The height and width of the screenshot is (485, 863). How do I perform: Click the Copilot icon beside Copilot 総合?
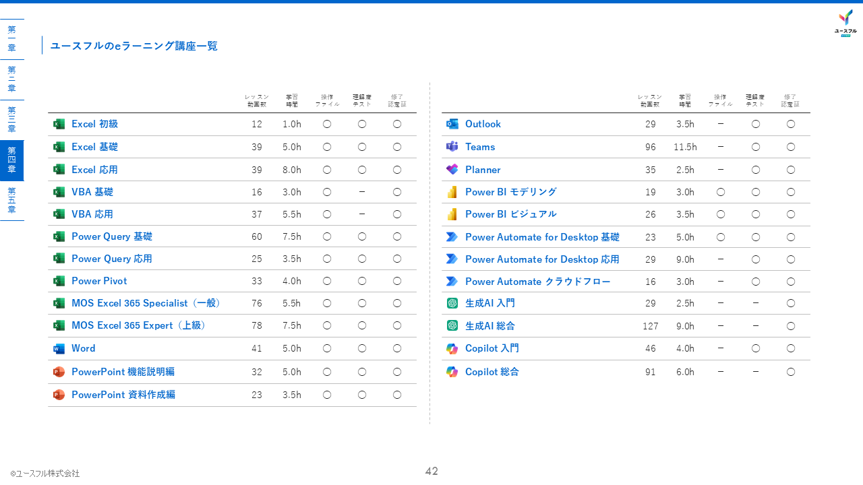click(x=452, y=372)
